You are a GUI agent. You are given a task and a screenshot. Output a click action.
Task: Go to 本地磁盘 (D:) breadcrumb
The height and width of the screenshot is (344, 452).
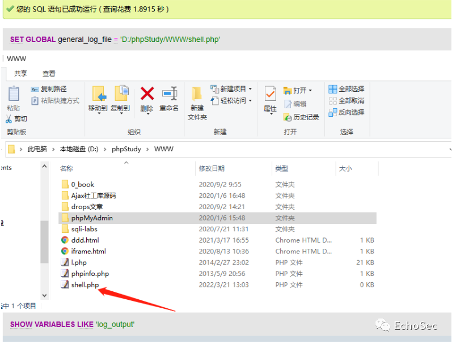tap(79, 149)
